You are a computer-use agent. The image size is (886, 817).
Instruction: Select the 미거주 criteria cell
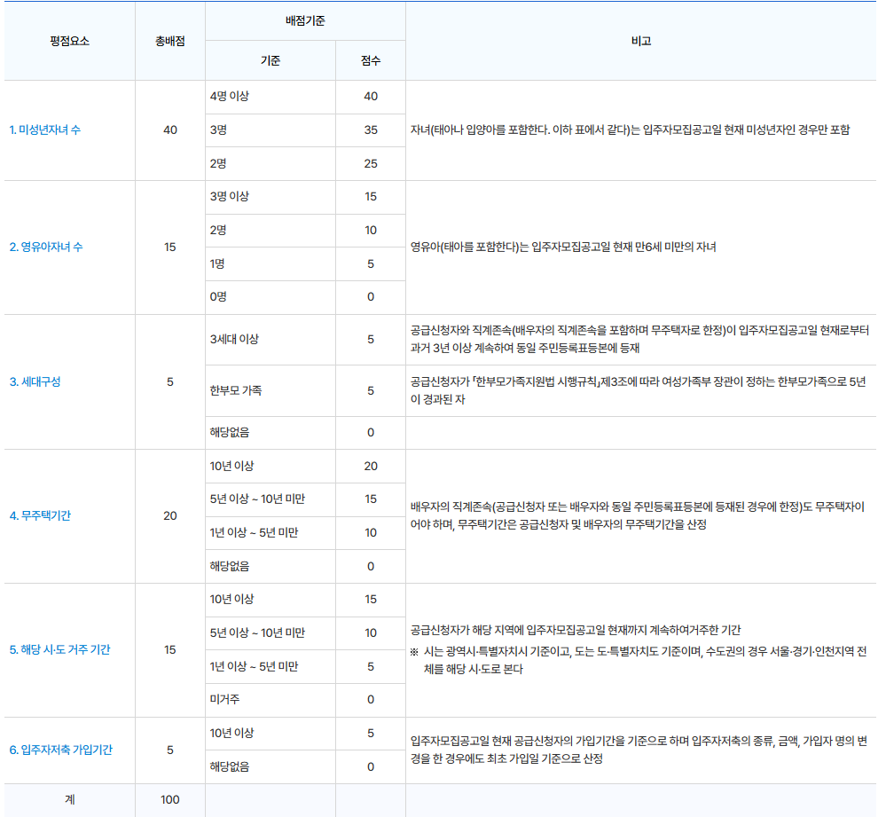point(220,700)
